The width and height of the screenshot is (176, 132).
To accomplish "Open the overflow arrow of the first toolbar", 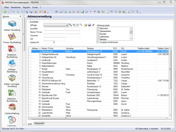I will pyautogui.click(x=48, y=13).
